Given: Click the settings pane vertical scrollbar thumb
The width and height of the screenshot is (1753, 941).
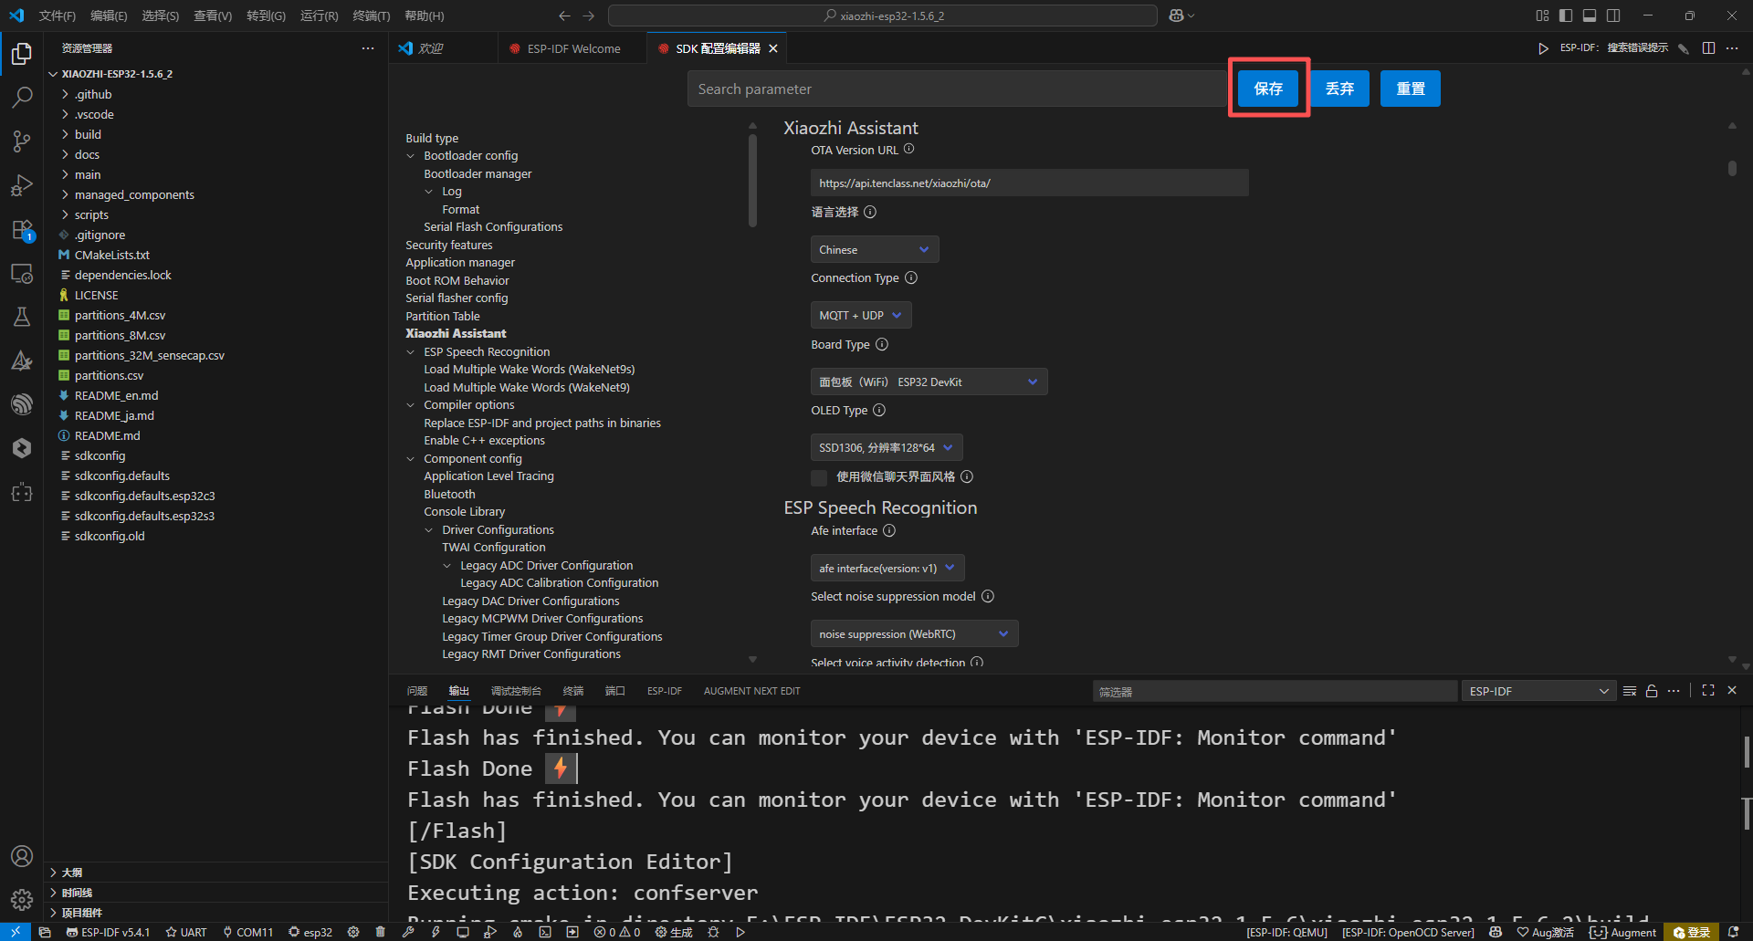Looking at the screenshot, I should coord(1732,169).
